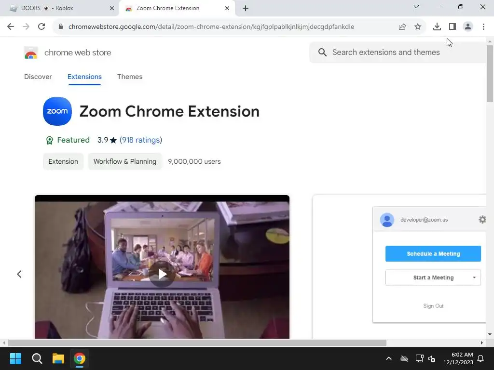This screenshot has width=494, height=370.
Task: Open Windows taskbar search
Action: coord(37,358)
